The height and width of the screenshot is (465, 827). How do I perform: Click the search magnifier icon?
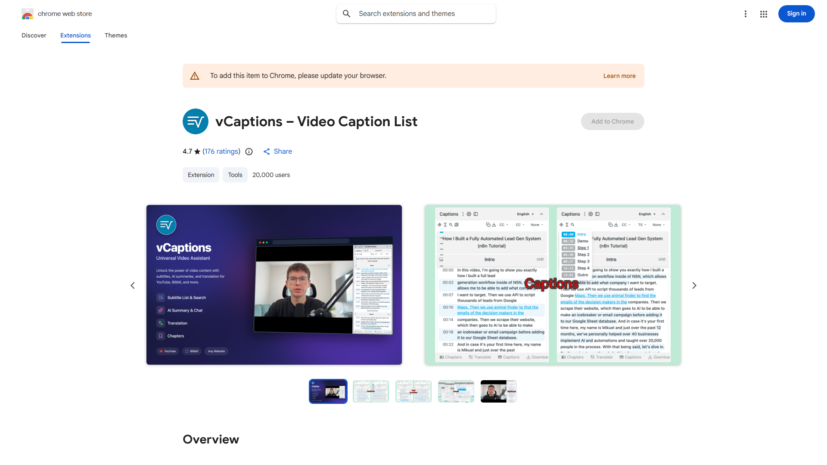[347, 14]
